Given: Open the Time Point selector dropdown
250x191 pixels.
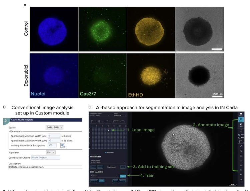Looking at the screenshot, I should [116, 122].
